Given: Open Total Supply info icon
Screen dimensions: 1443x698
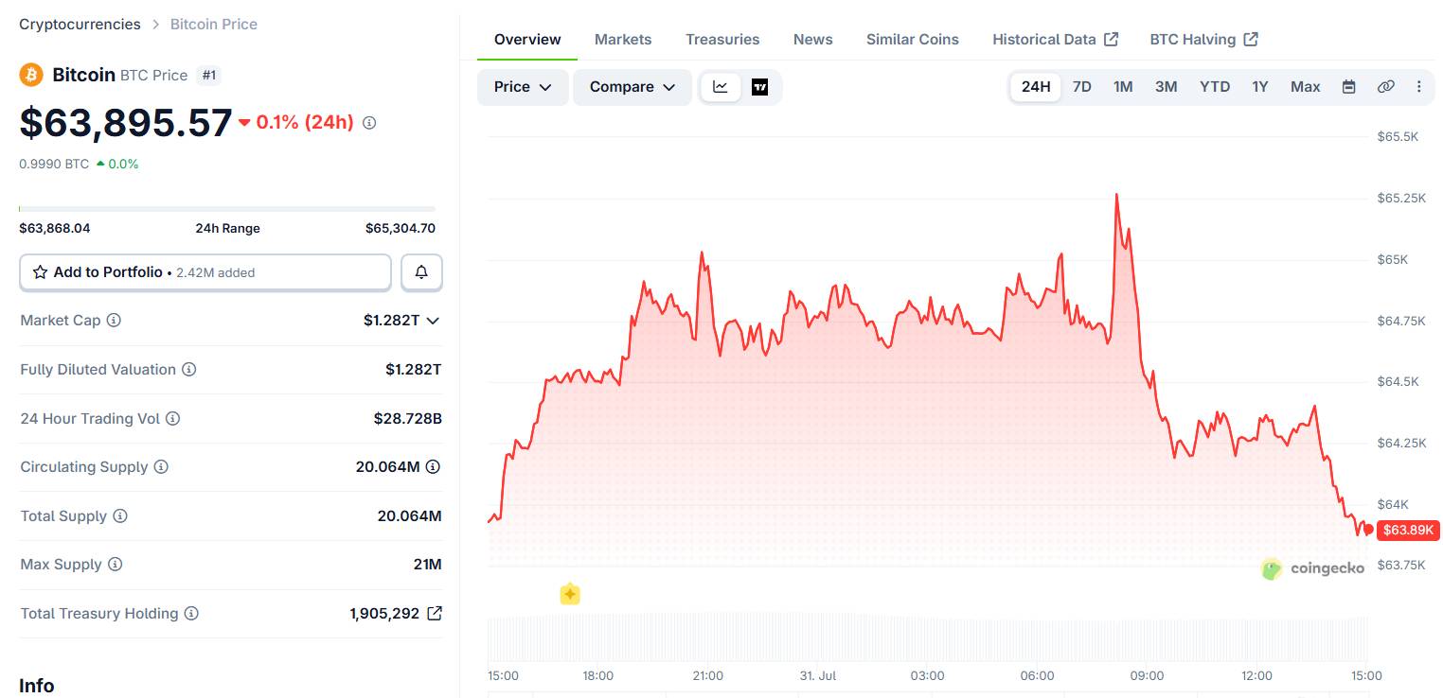Looking at the screenshot, I should pos(119,516).
